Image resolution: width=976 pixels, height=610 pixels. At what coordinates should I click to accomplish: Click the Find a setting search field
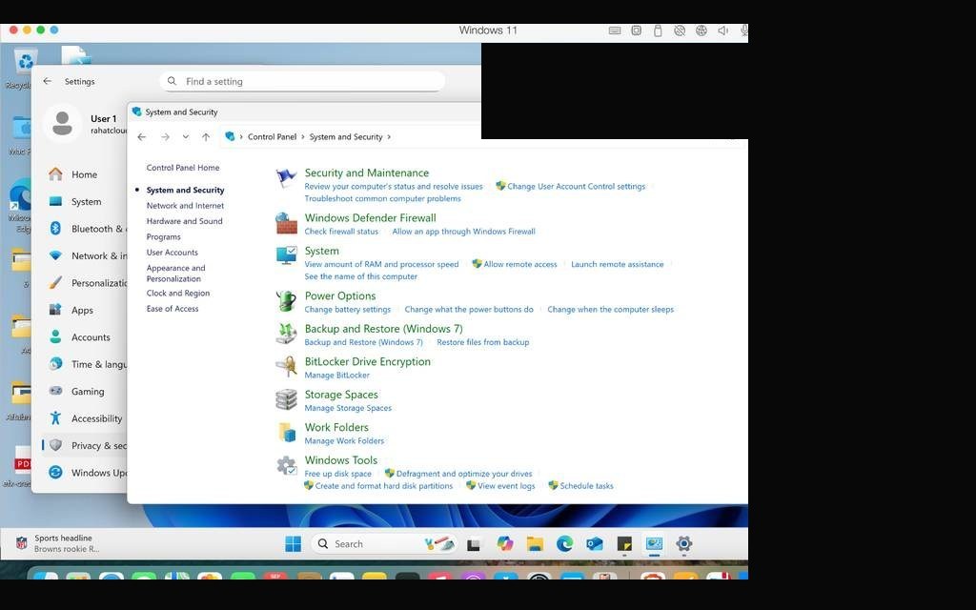[x=302, y=82]
